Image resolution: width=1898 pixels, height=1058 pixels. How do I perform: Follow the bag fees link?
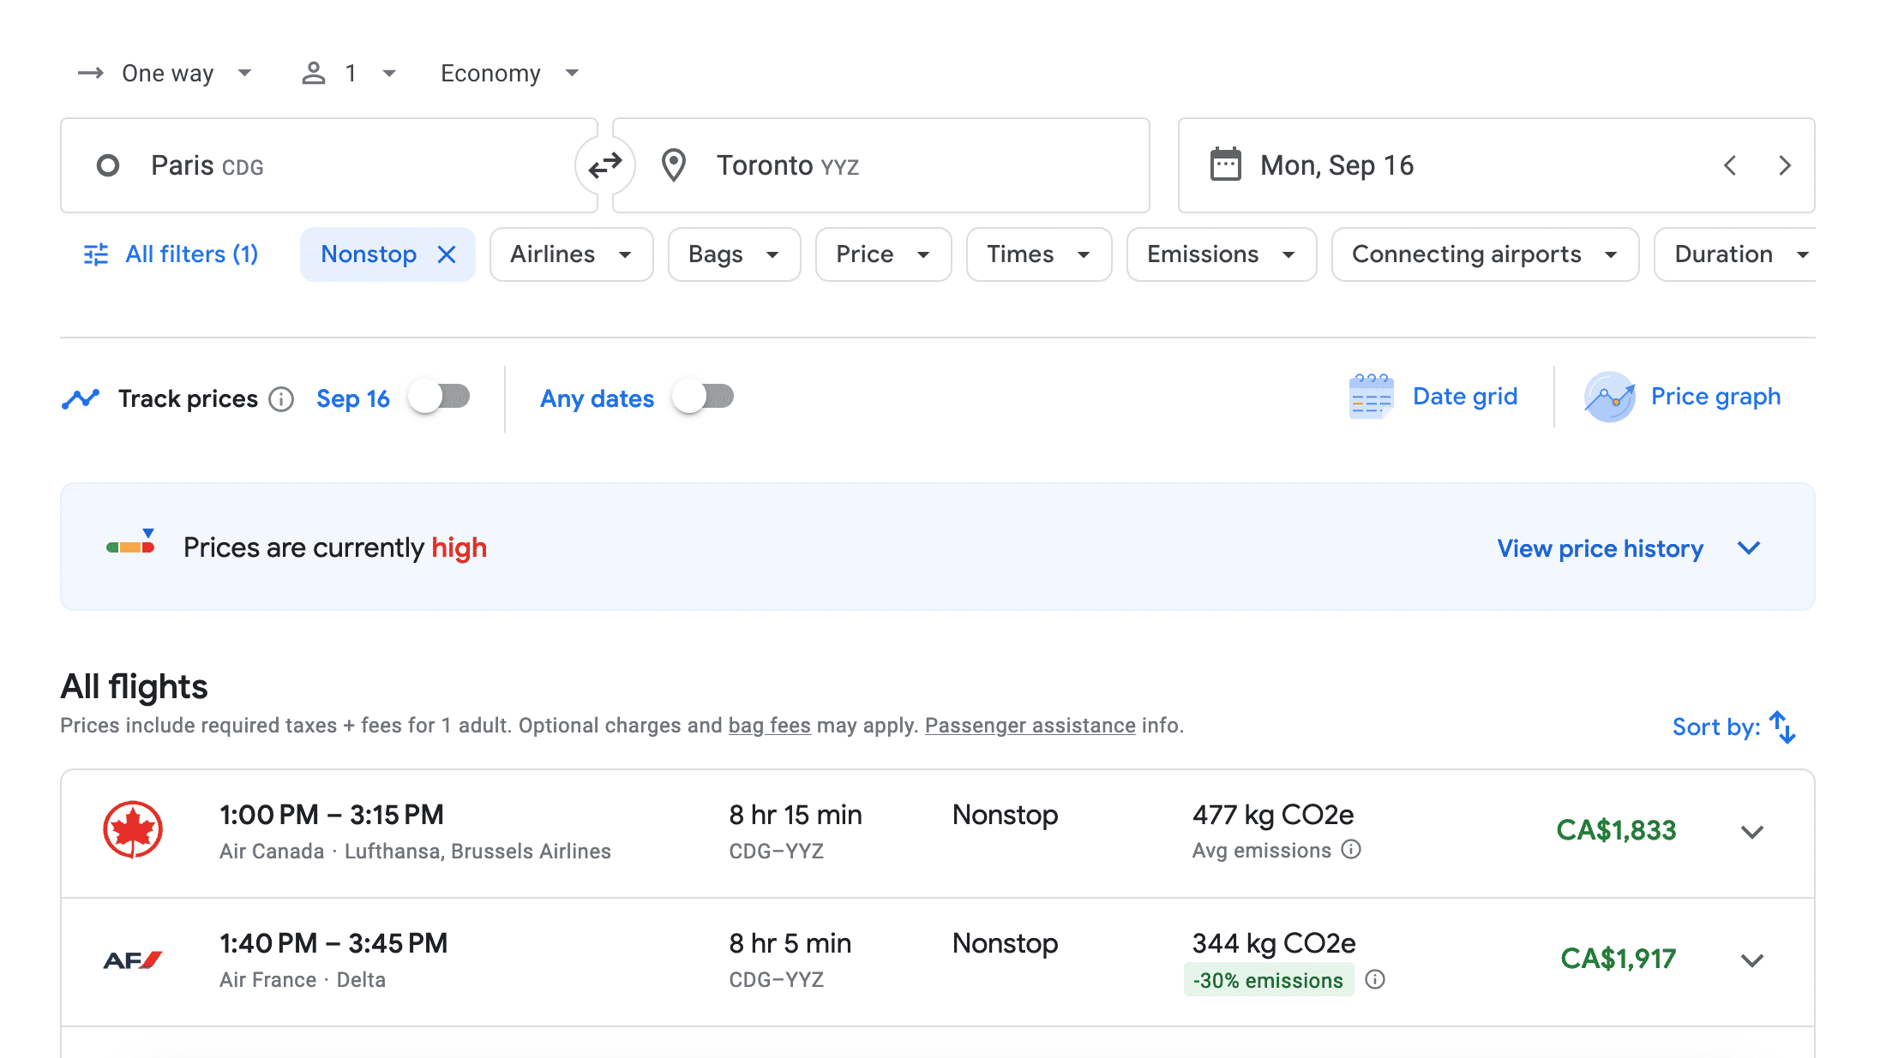point(769,726)
